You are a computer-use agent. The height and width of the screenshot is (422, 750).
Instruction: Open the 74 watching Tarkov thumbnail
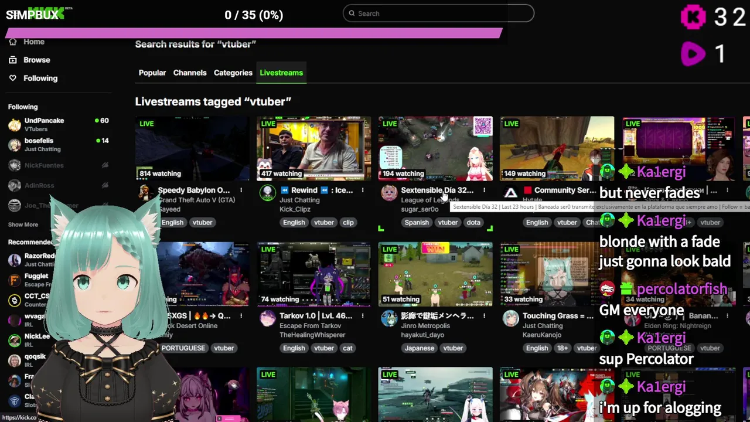tap(313, 274)
